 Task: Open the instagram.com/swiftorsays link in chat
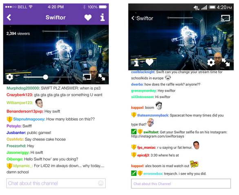point(157,136)
